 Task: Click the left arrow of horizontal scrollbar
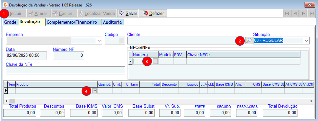coord(6,101)
